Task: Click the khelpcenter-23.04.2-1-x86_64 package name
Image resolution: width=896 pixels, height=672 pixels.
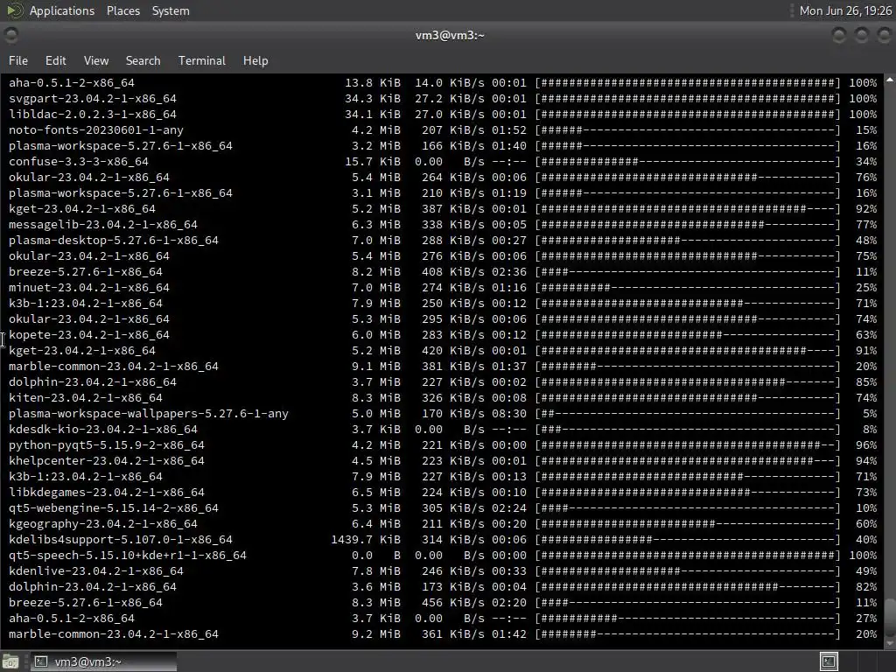Action: click(106, 460)
